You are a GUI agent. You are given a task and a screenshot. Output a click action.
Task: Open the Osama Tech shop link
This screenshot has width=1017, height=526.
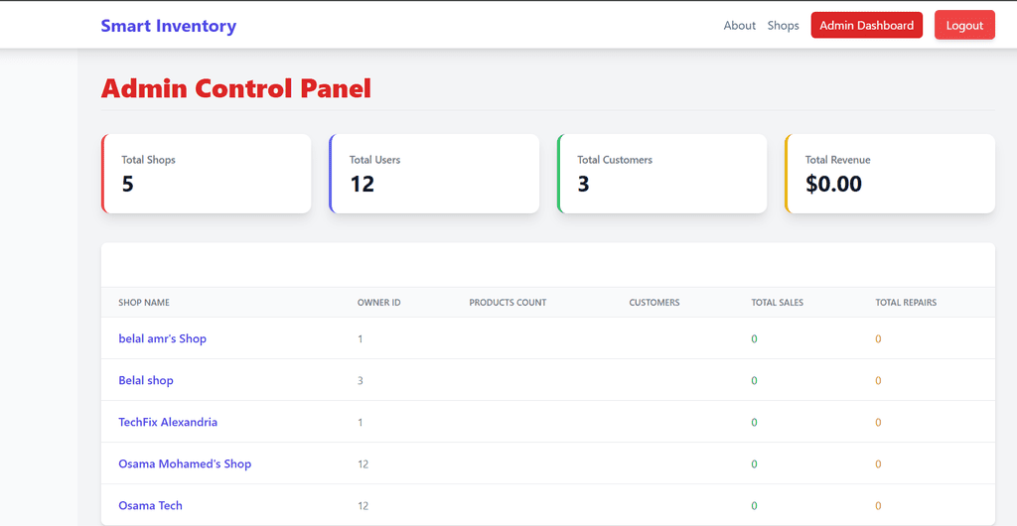[150, 506]
